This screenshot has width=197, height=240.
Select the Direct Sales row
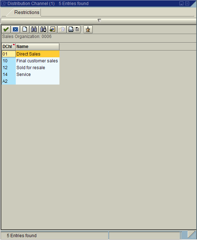click(x=30, y=54)
